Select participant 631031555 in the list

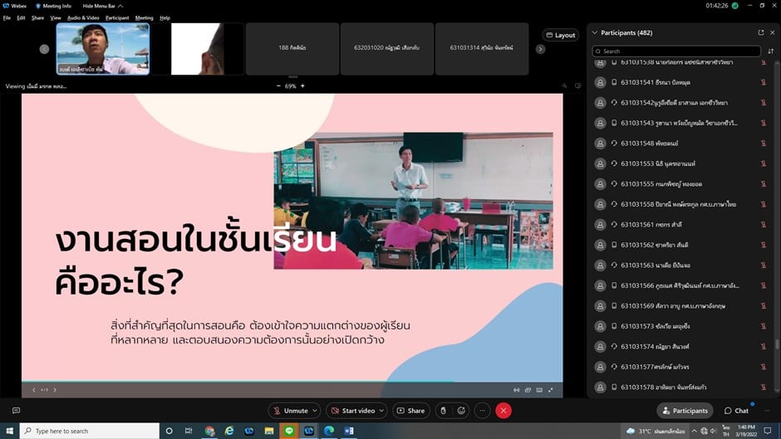point(681,184)
